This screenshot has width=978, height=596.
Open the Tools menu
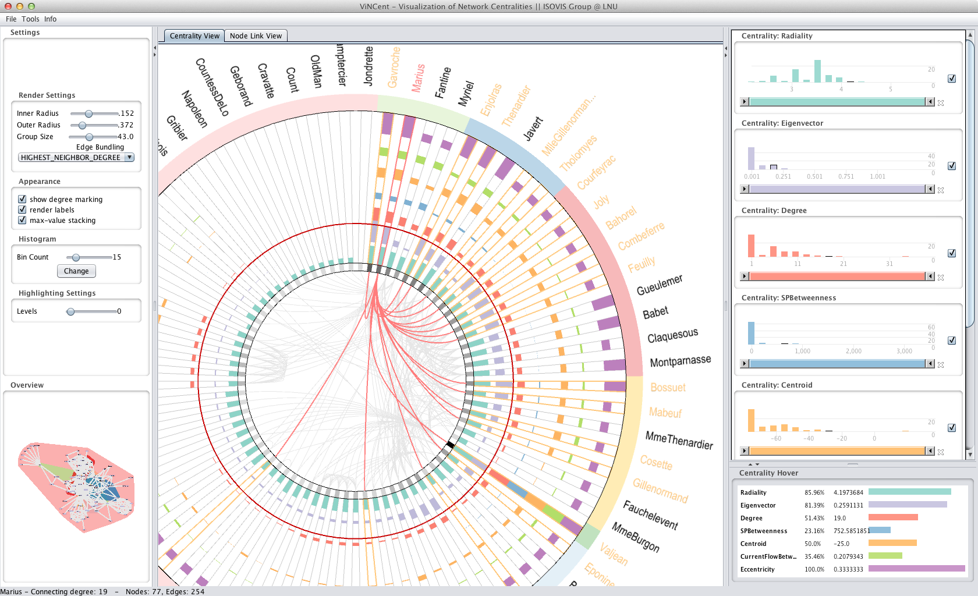pyautogui.click(x=30, y=19)
